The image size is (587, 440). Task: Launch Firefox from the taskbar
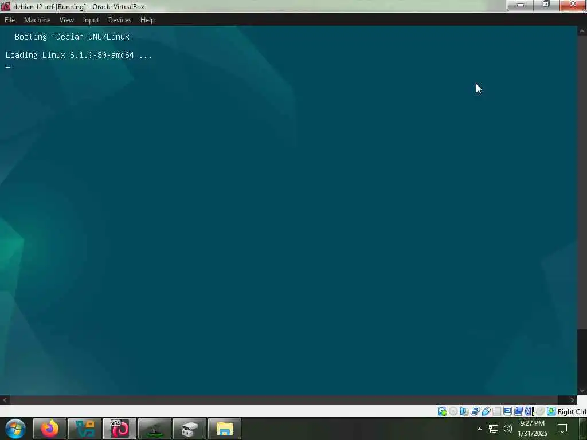pos(50,429)
